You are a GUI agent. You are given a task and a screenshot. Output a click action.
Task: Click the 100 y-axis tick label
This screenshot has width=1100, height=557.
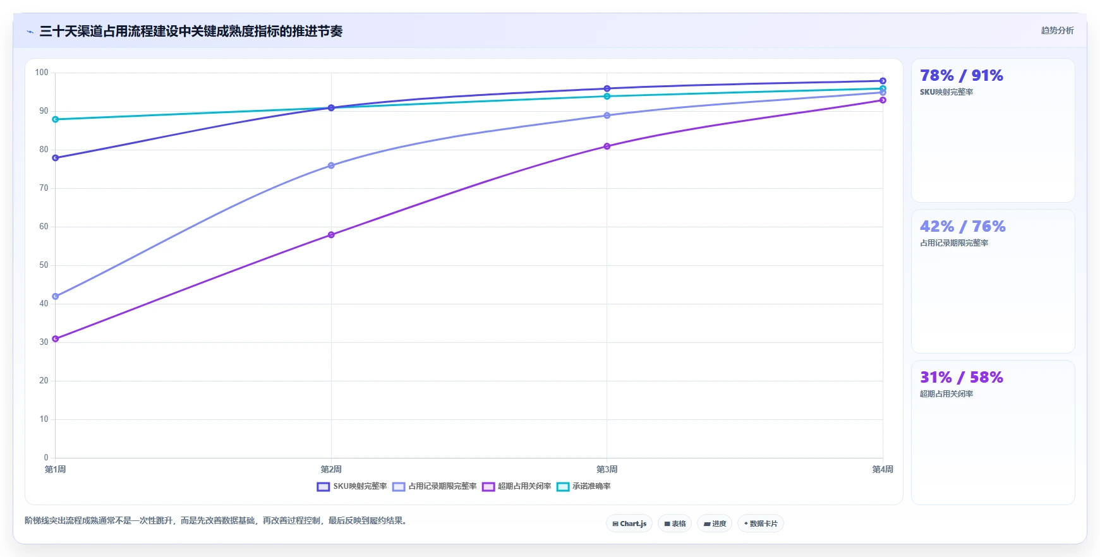pyautogui.click(x=42, y=73)
